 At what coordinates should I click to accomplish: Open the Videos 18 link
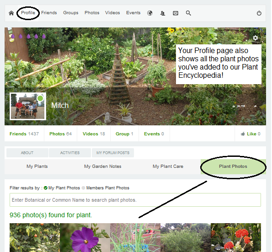(94, 134)
